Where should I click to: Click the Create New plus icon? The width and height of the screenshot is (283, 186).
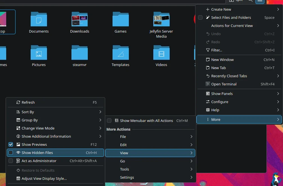pyautogui.click(x=208, y=9)
